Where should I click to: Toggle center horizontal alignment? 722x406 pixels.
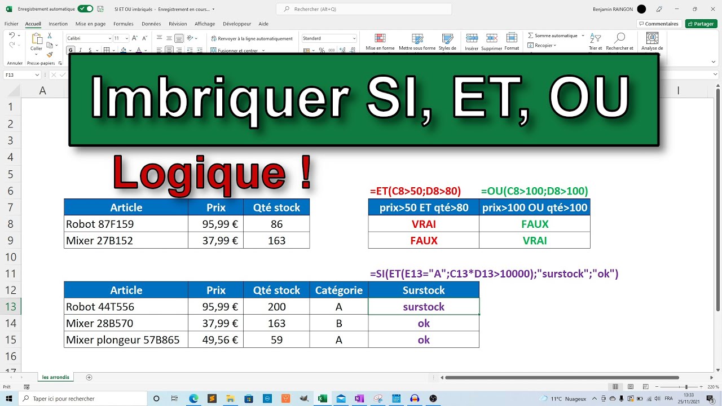(169, 50)
